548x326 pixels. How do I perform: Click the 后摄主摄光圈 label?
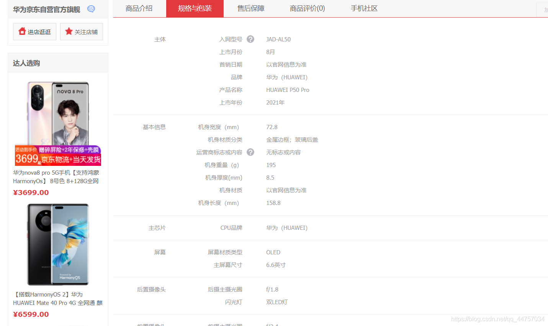coord(225,290)
